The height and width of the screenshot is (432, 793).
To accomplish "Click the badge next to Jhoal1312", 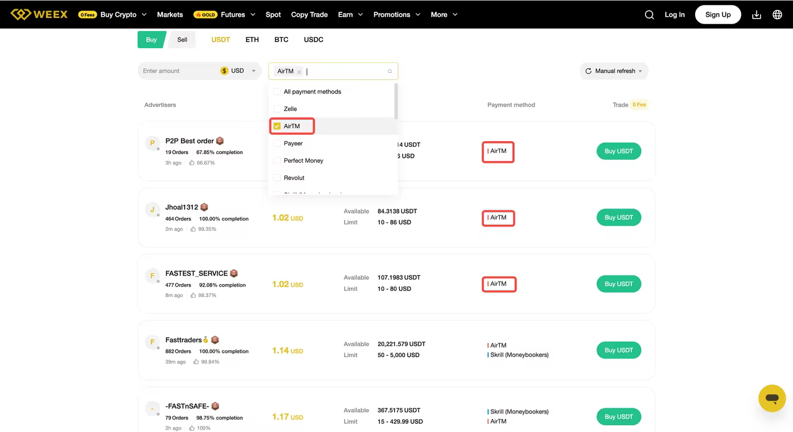I will pyautogui.click(x=204, y=207).
